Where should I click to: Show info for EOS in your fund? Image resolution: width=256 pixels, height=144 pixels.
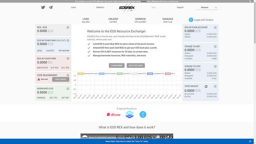point(68,41)
